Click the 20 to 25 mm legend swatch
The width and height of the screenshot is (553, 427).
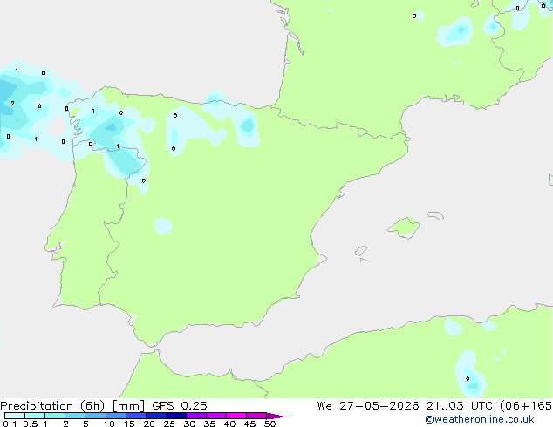tap(156, 416)
